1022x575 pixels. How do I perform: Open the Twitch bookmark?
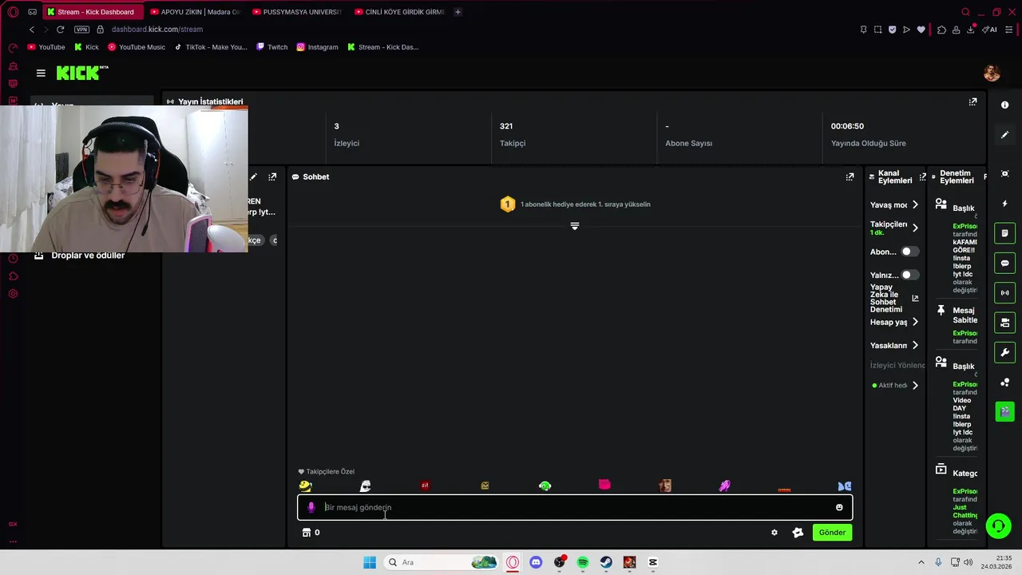[271, 47]
